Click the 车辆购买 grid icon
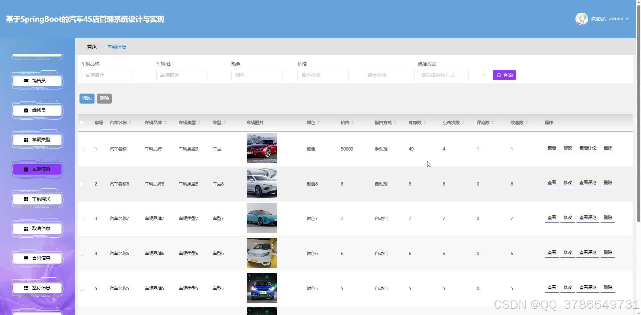Screen dimensions: 641x315 tap(26, 199)
